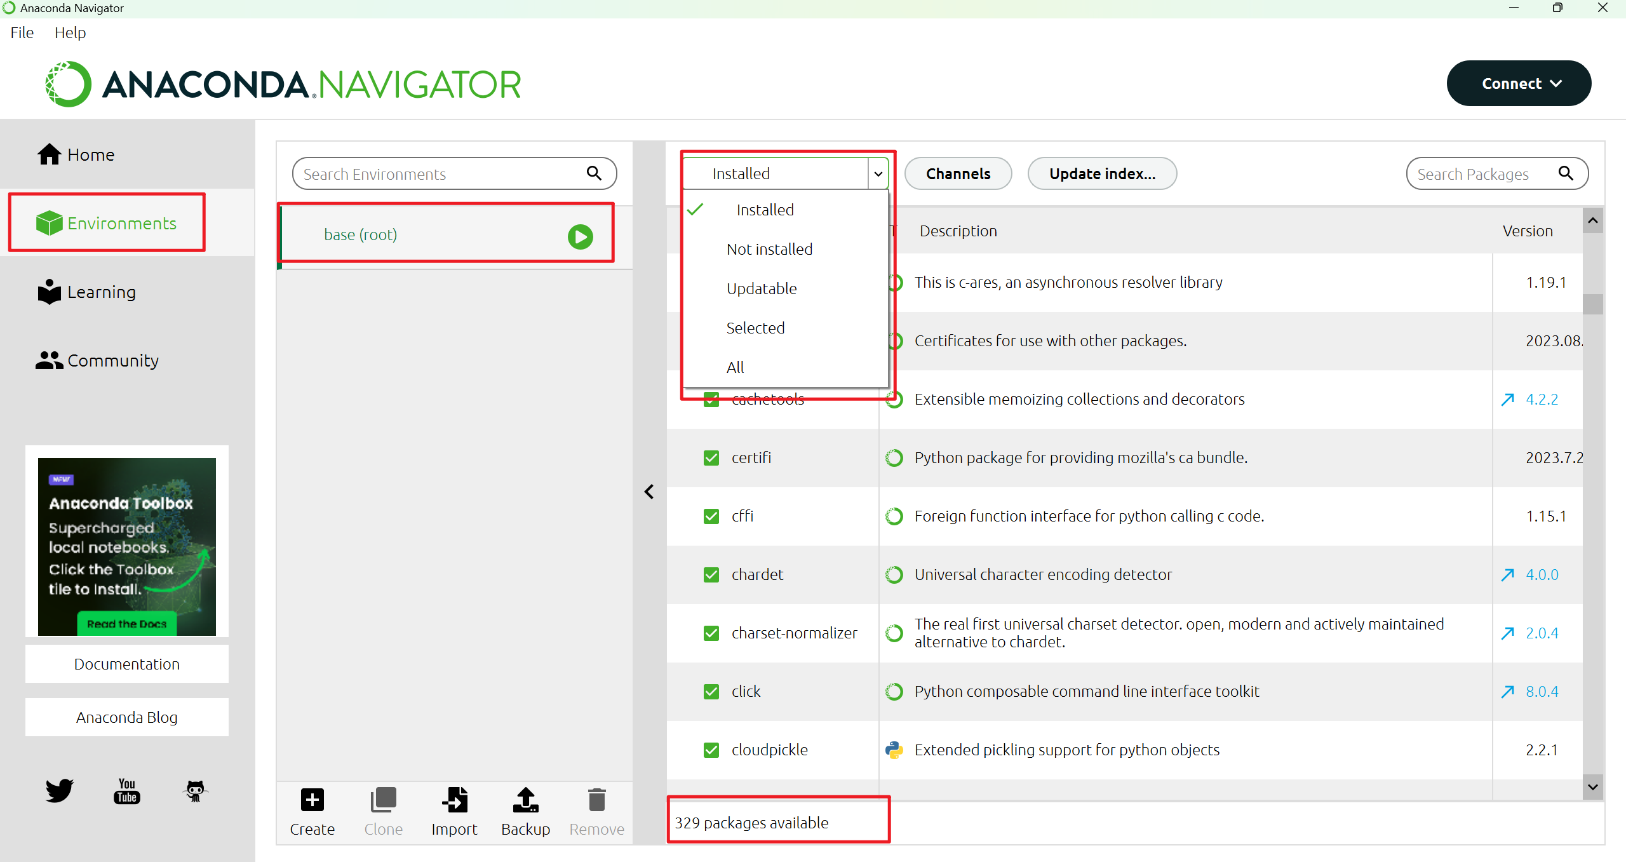1626x862 pixels.
Task: Sort by the Description column header
Action: click(x=958, y=231)
